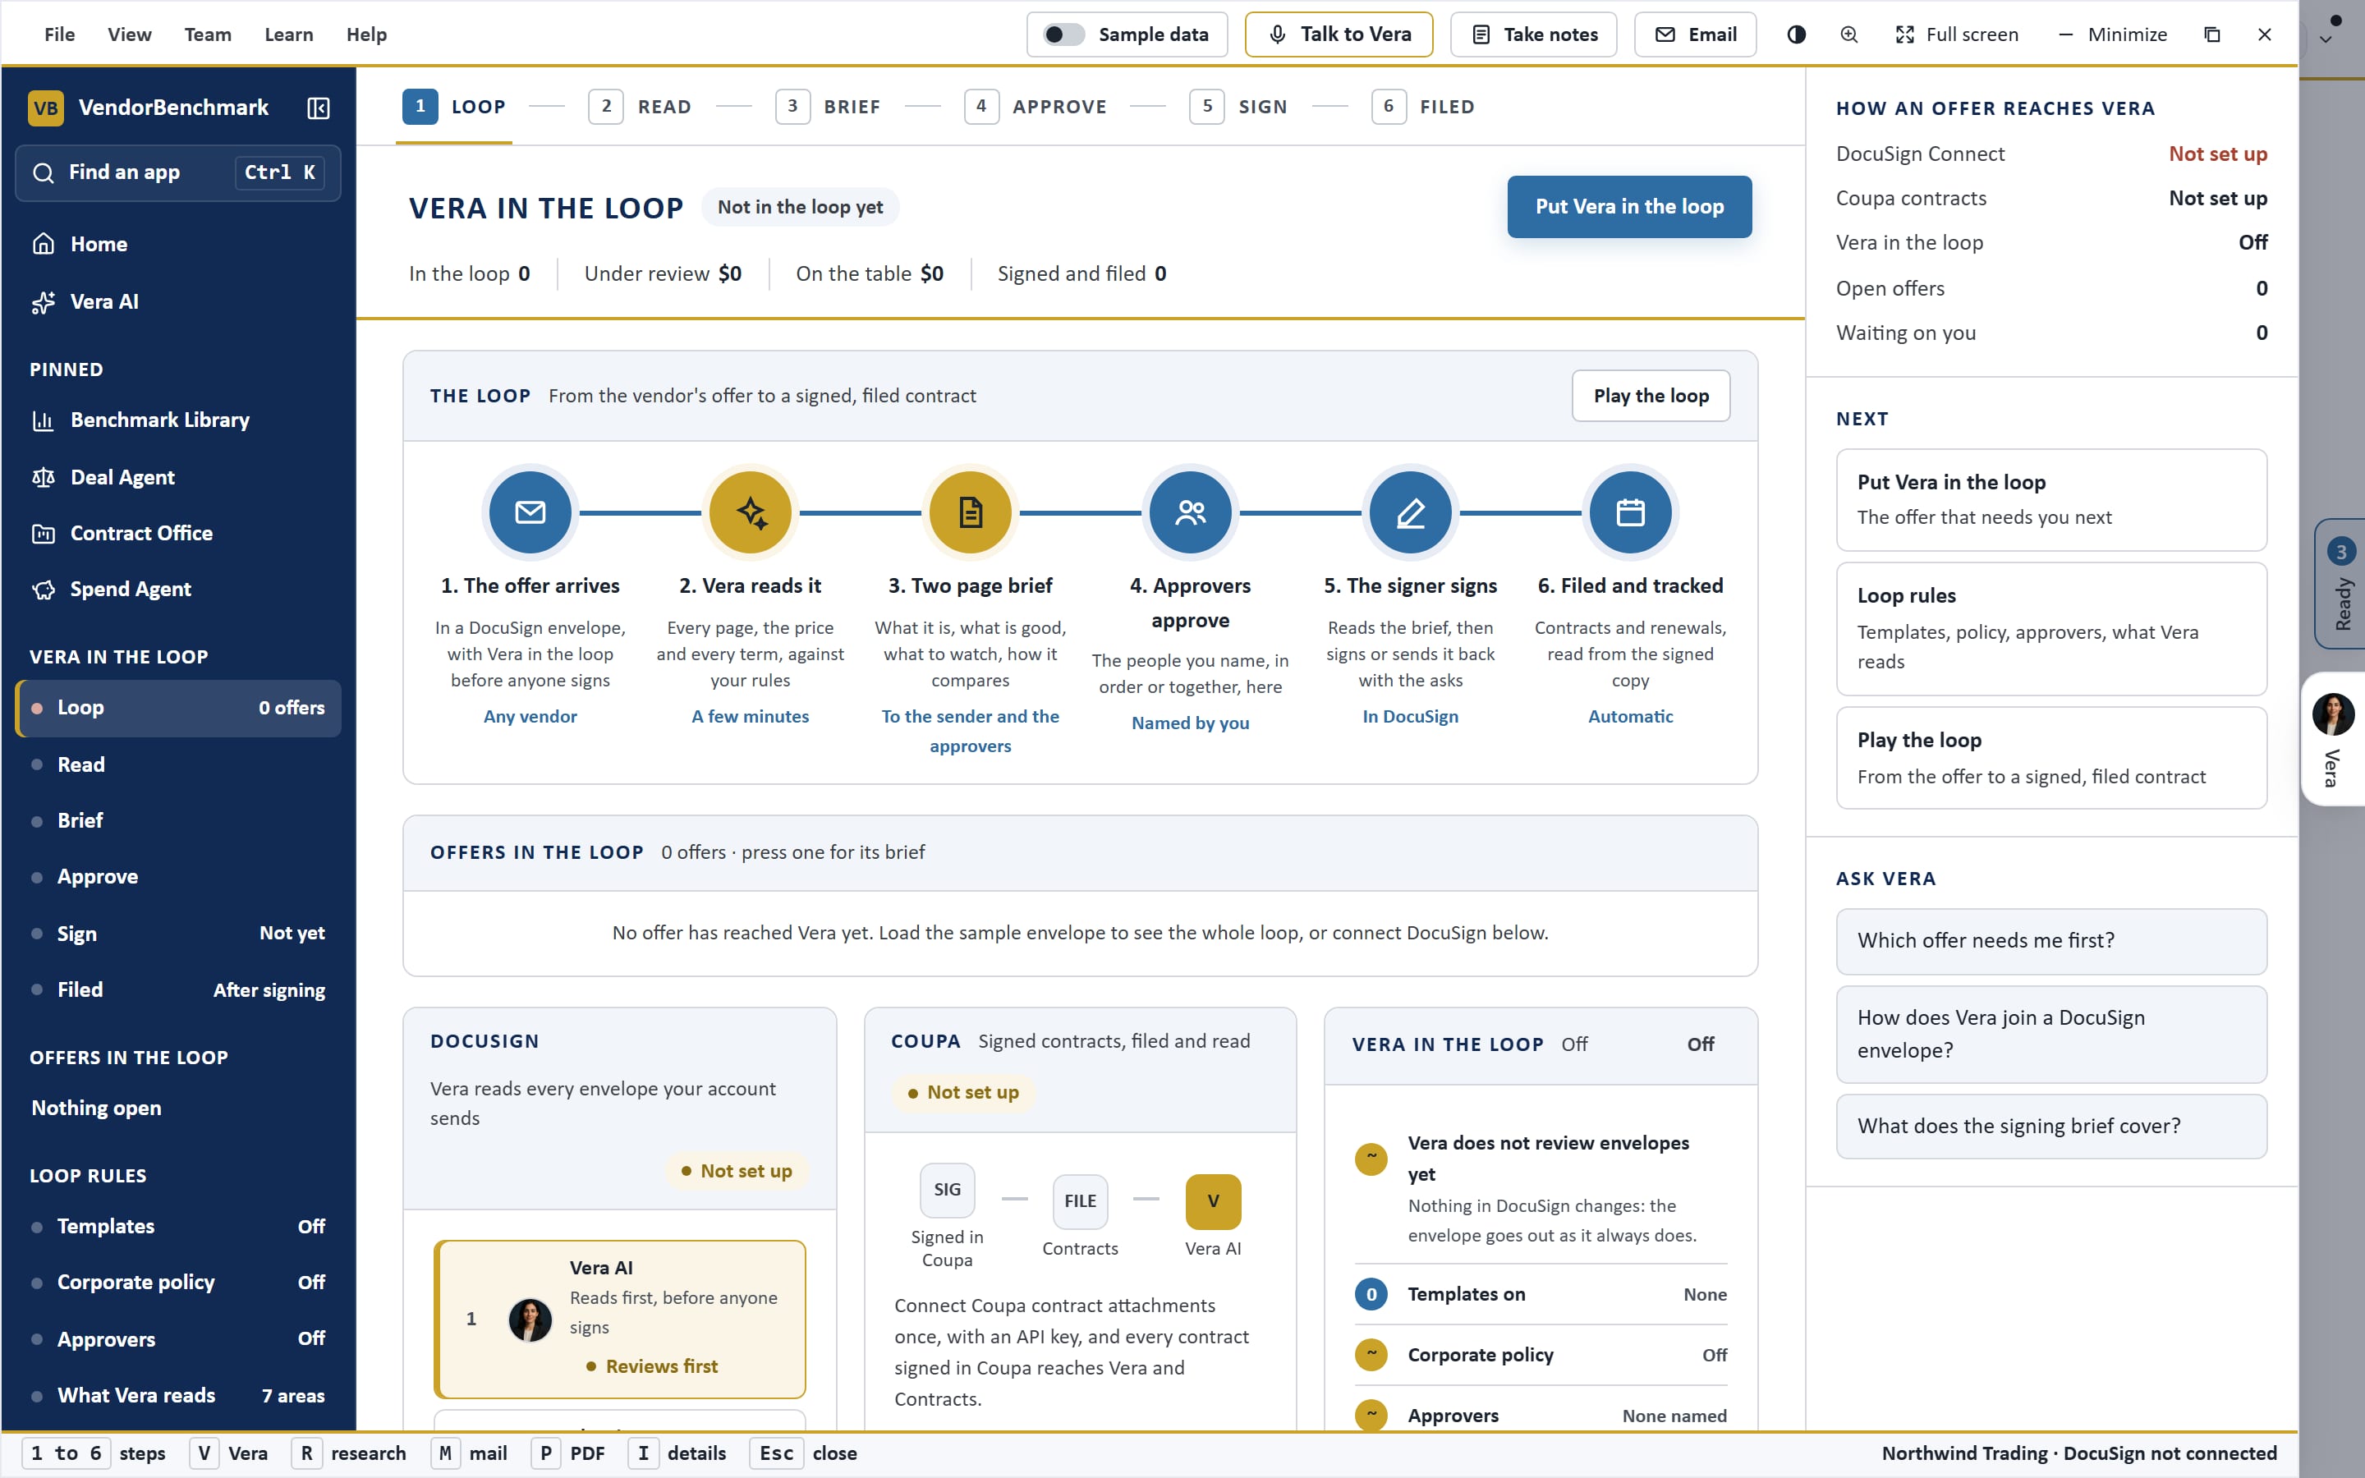Click the Approvers approve people icon
2365x1478 pixels.
(x=1191, y=512)
